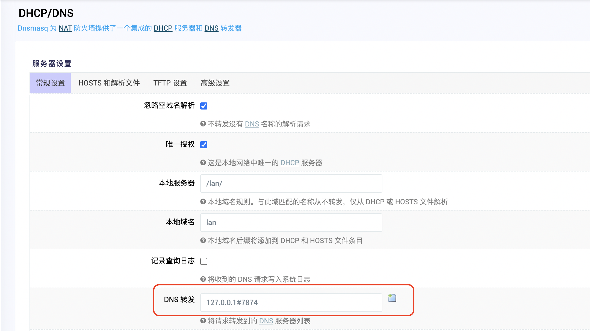Click the NAT link in the description
The height and width of the screenshot is (331, 590).
pyautogui.click(x=65, y=28)
